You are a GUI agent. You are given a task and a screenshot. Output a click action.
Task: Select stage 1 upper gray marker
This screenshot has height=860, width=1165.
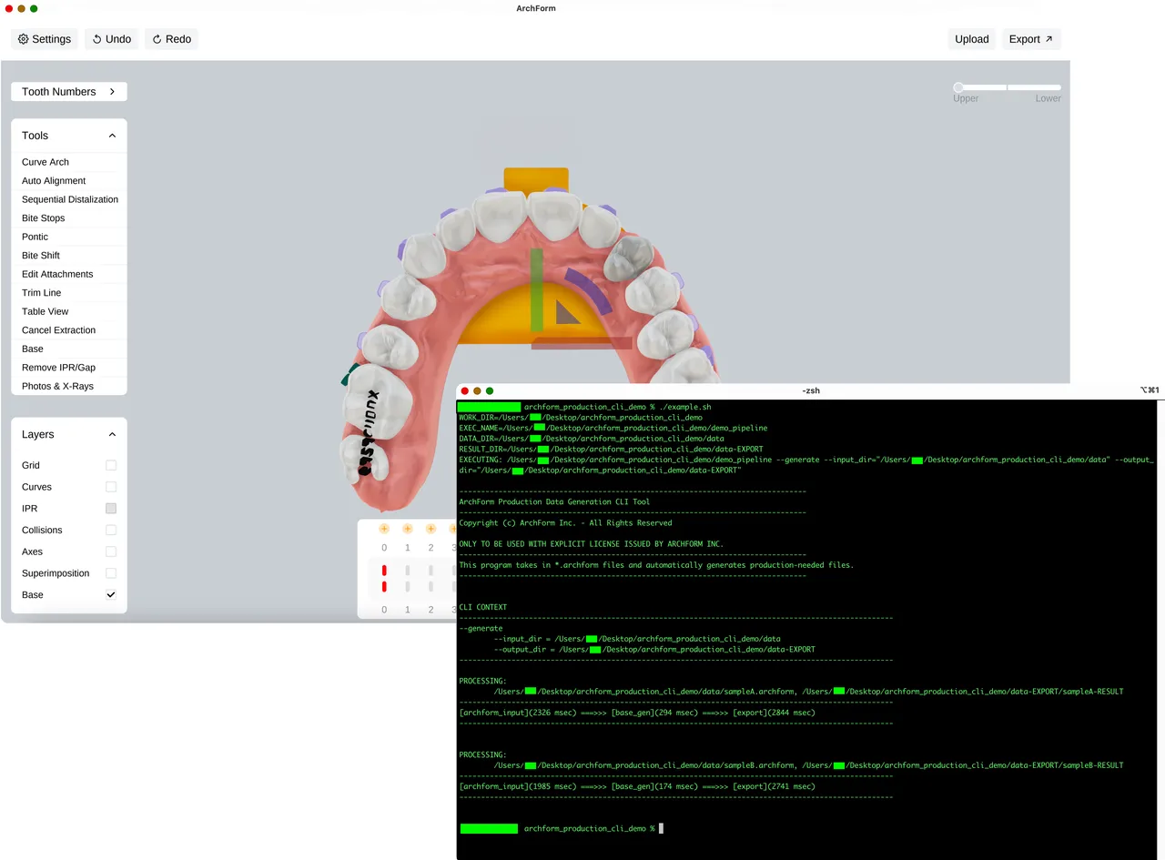tap(408, 571)
